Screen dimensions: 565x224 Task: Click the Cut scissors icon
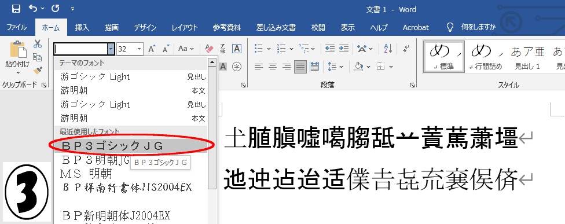tap(38, 45)
